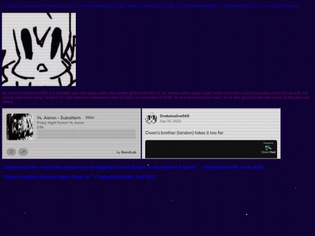This screenshot has height=236, width=315.
Task: Select the 'Owen's brother' quote from Sep 2023
Action: coord(79,177)
